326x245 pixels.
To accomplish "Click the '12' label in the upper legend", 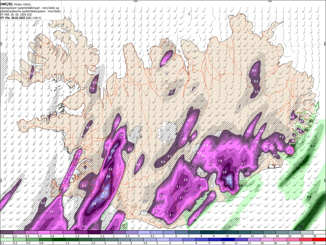I will click(x=239, y=236).
